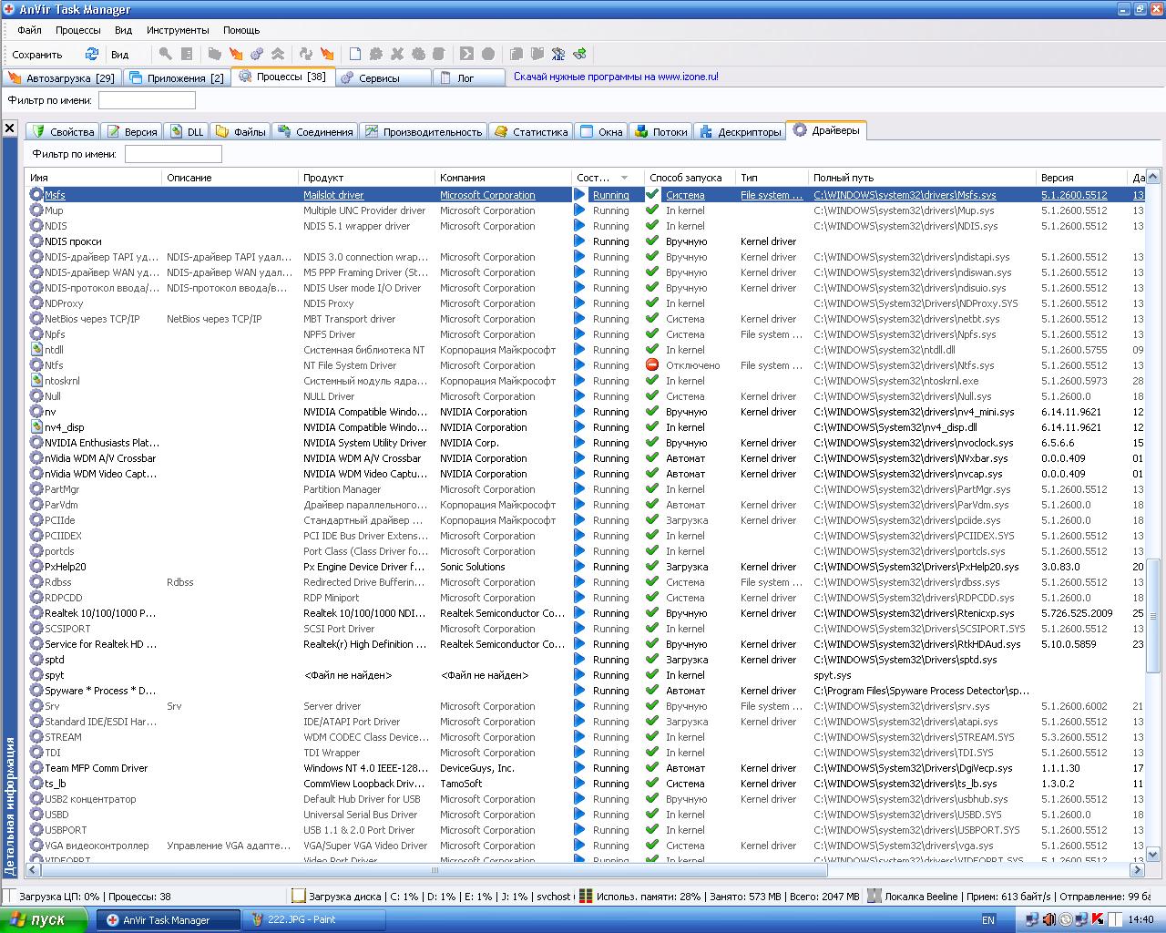Sort by the Компания column header
Viewport: 1166px width, 933px height.
(x=504, y=178)
